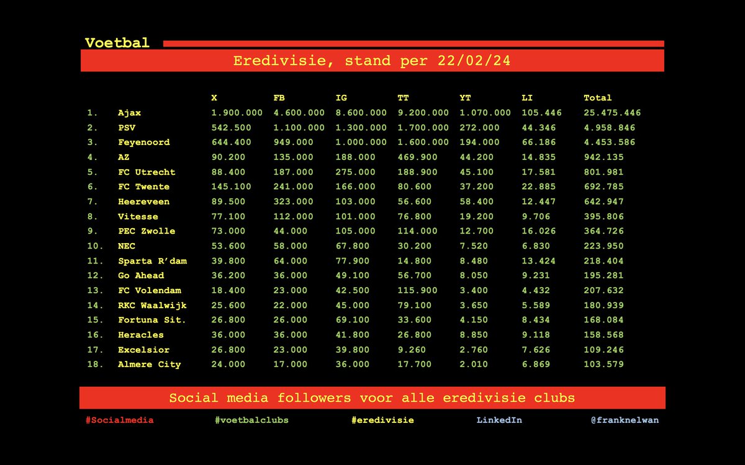The width and height of the screenshot is (745, 465).
Task: Click AZ total 942.135
Action: (603, 157)
